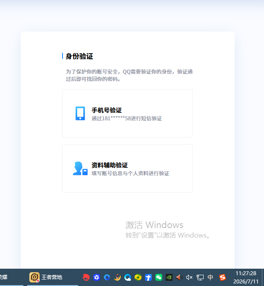The width and height of the screenshot is (264, 286).
Task: Click the Sogou input method S icon
Action: coord(223,277)
